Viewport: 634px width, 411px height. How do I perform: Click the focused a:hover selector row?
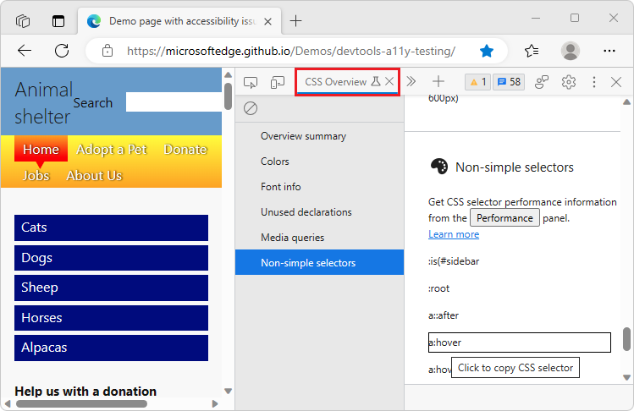(x=520, y=342)
